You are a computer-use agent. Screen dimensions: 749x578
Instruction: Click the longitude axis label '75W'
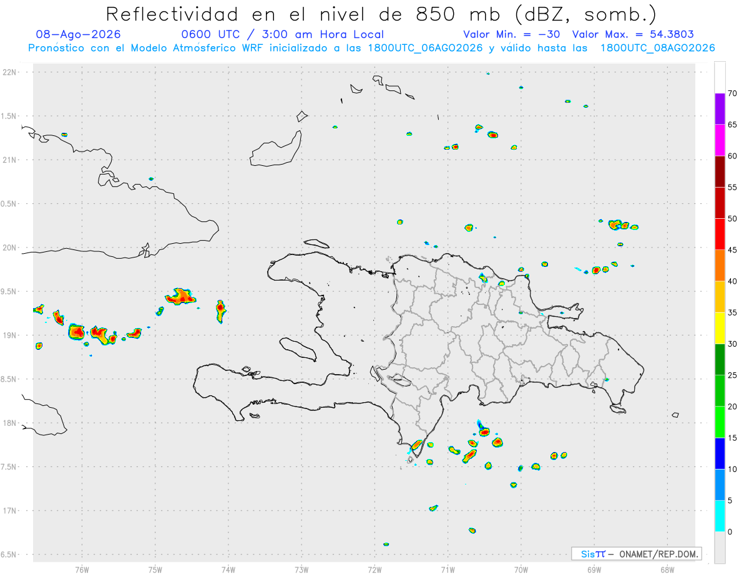(155, 570)
